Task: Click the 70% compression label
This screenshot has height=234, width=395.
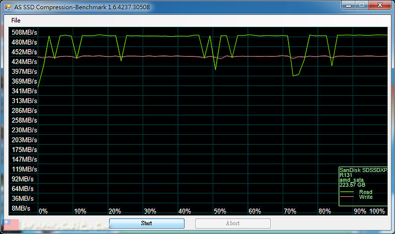Action: point(290,211)
